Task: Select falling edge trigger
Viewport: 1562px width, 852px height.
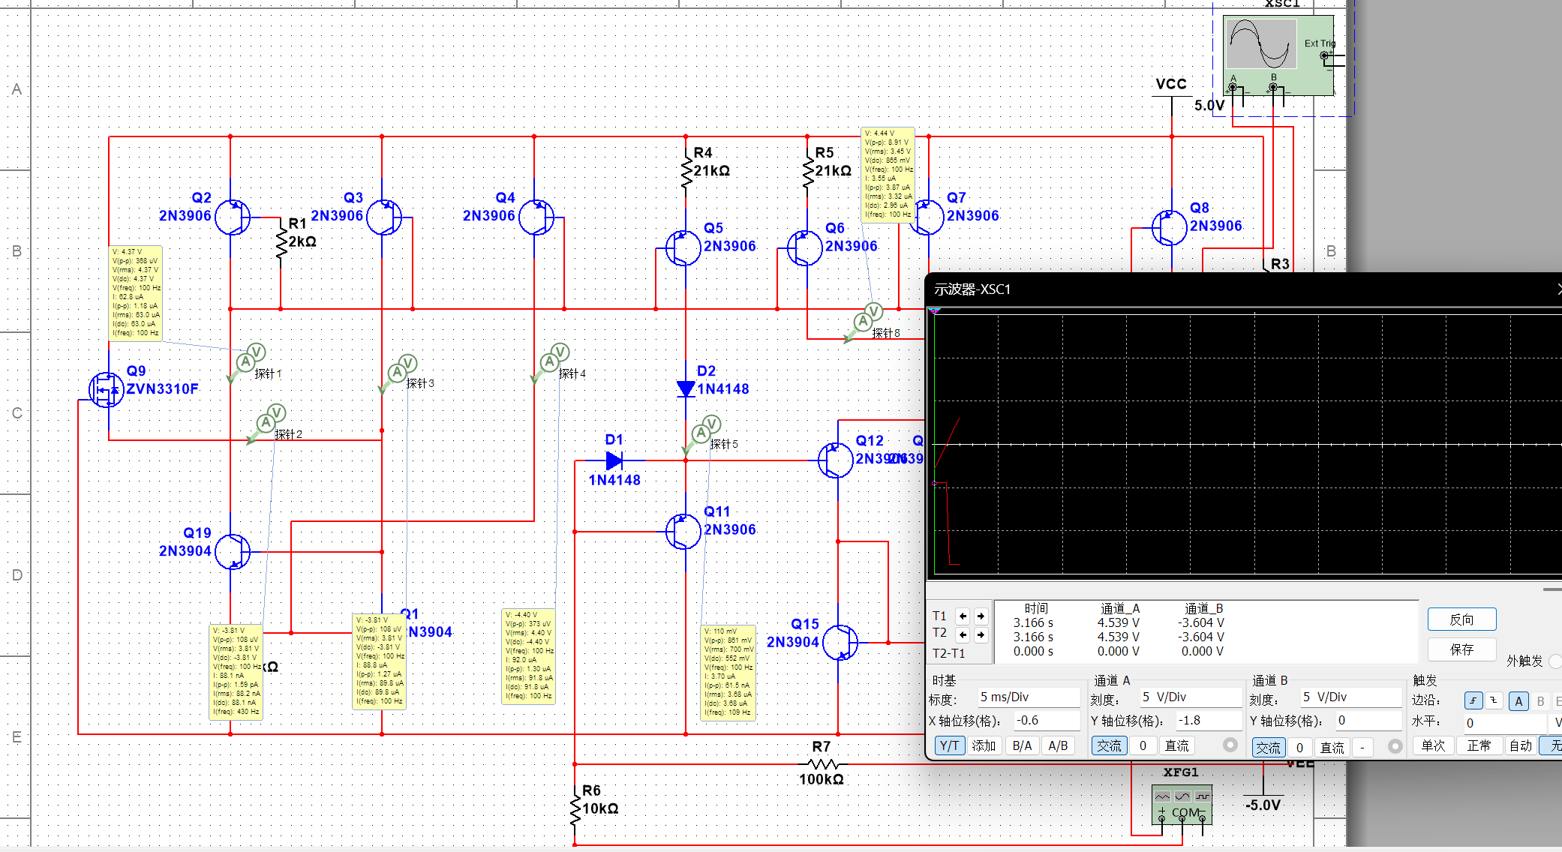Action: click(1494, 700)
